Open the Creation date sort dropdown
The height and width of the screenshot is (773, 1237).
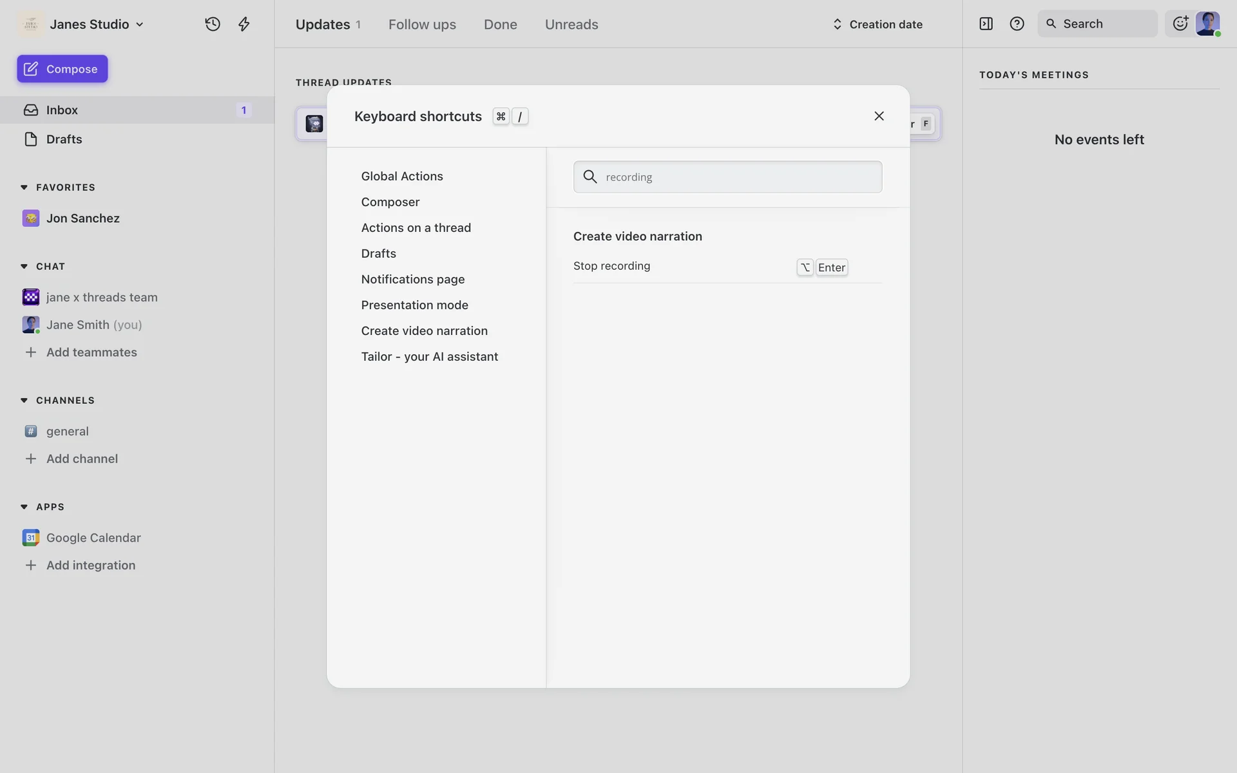(x=877, y=24)
